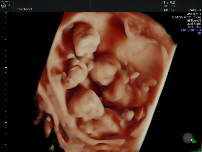Image resolution: width=202 pixels, height=152 pixels.
Task: Click the blue 3D mode indicator text
Action: click(199, 33)
